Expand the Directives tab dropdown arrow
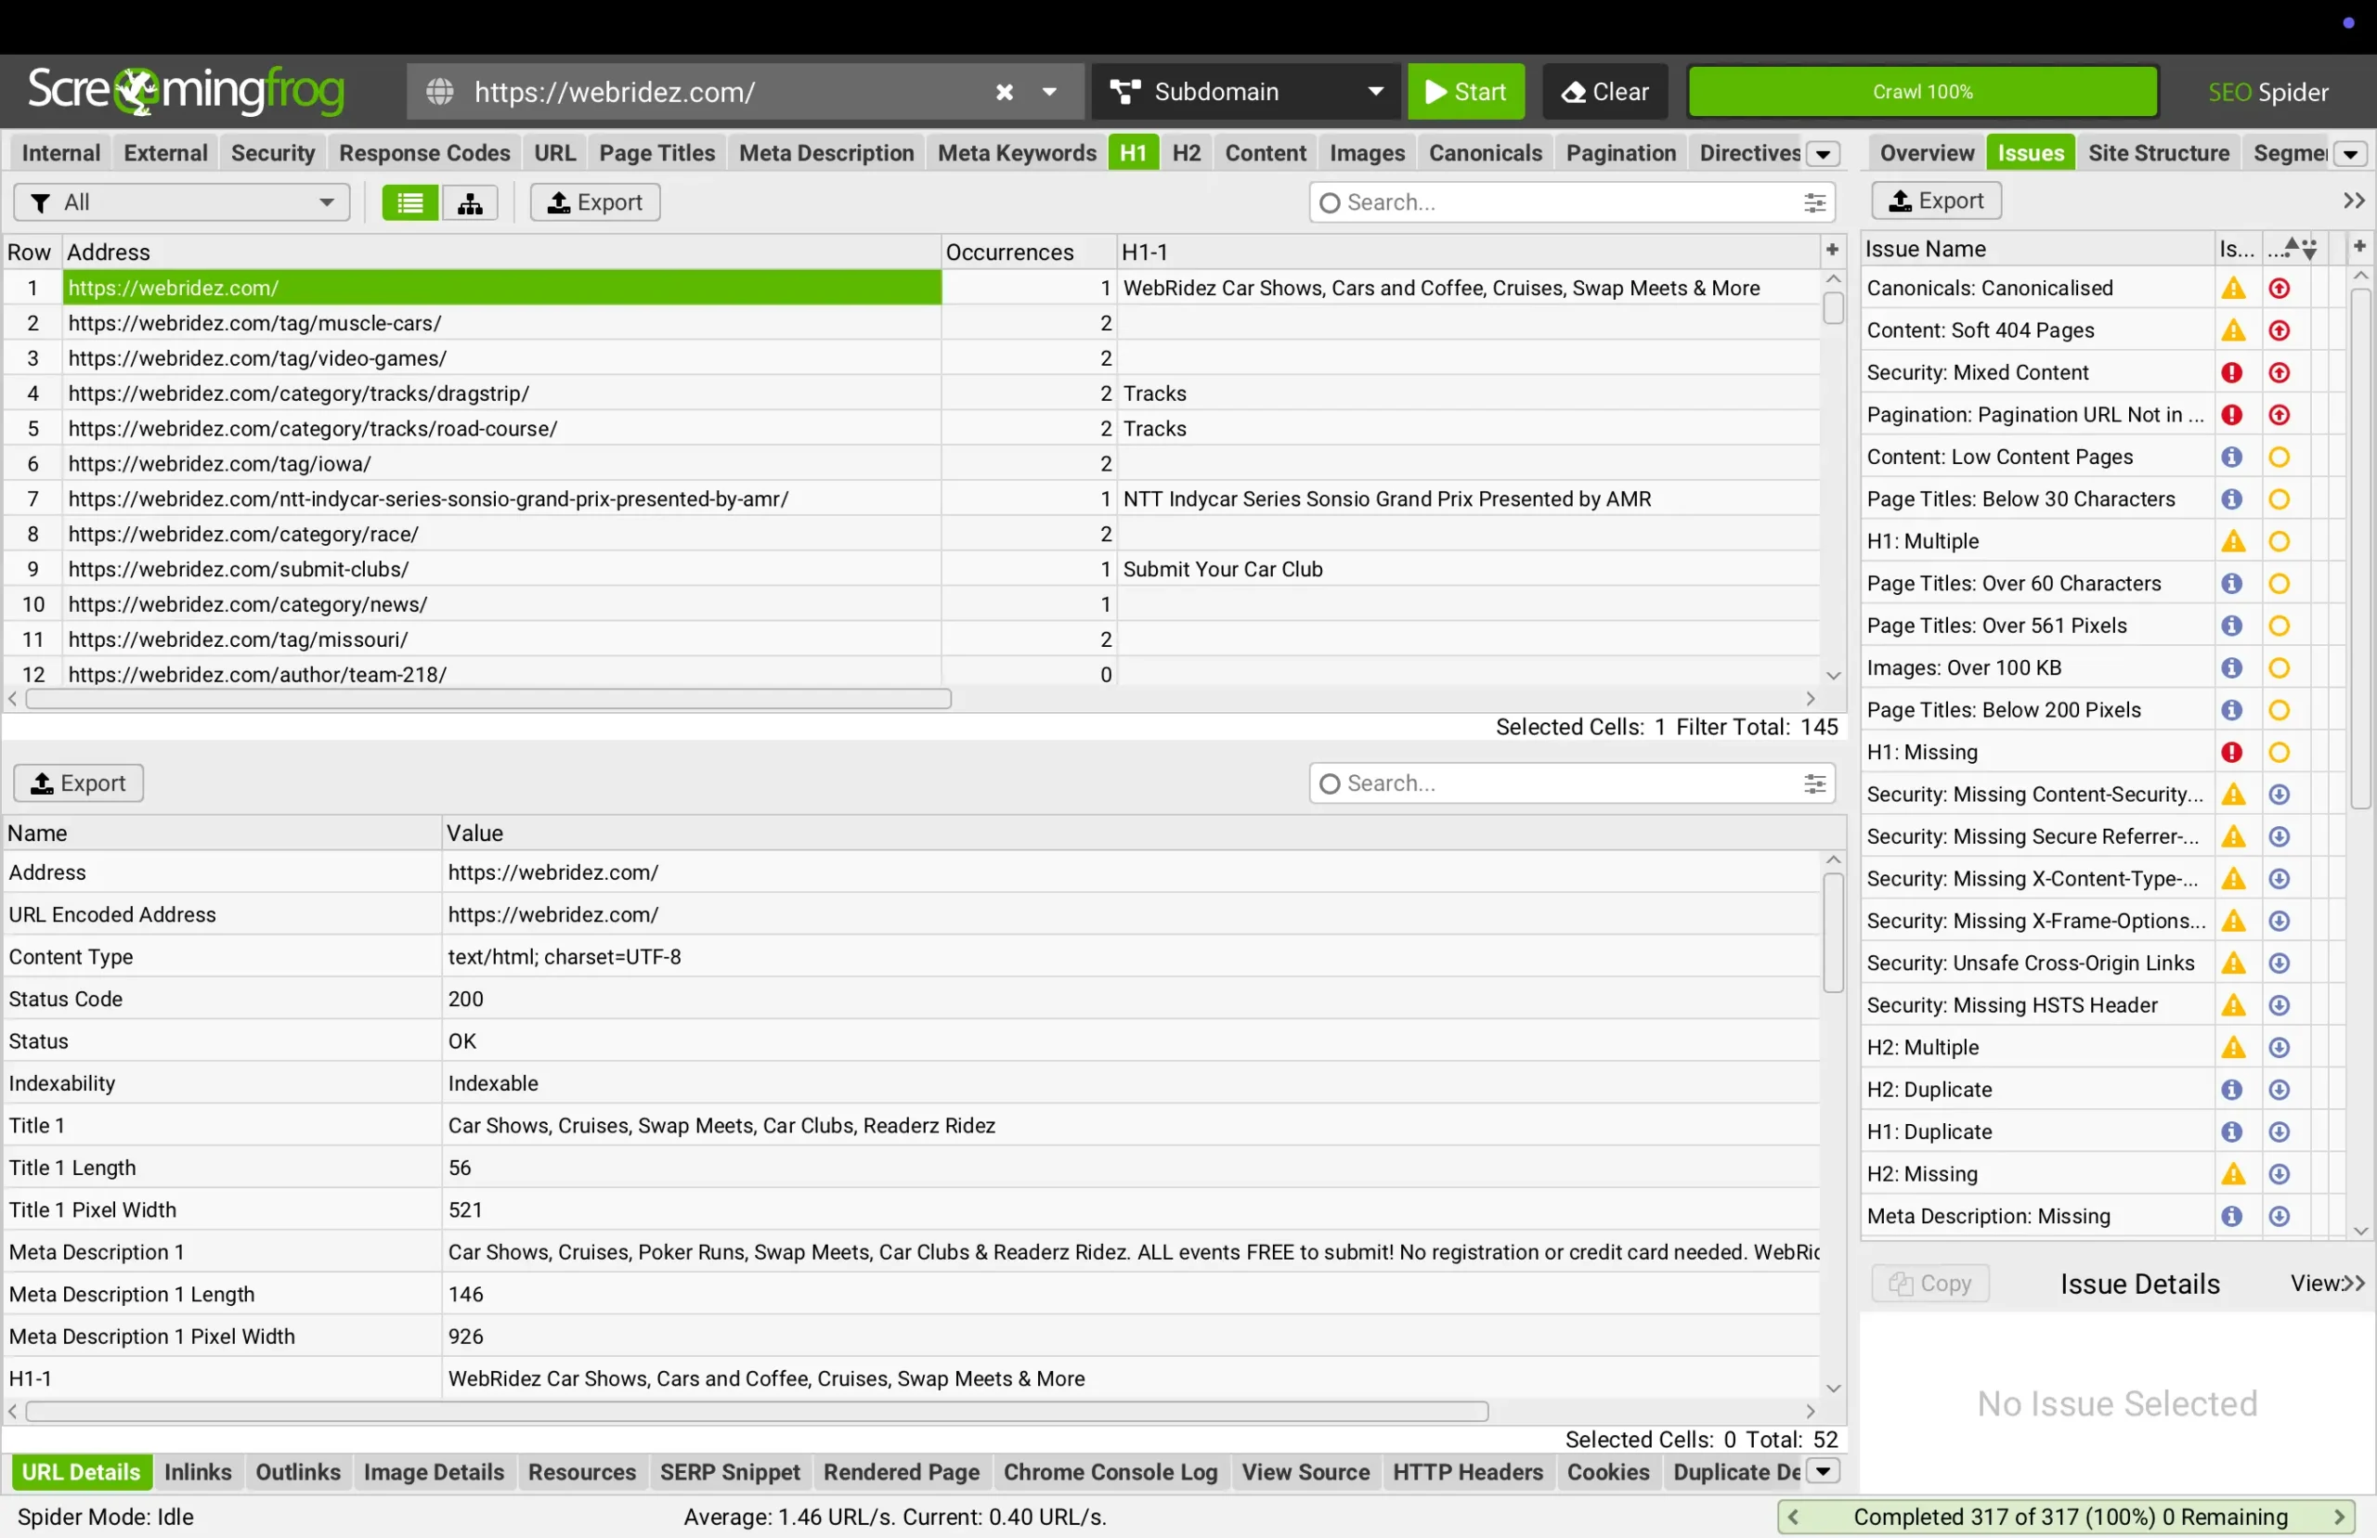 (1824, 153)
